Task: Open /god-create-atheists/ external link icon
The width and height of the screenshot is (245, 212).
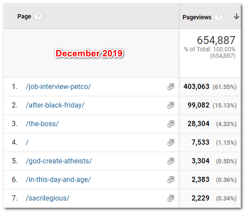Action: 171,161
